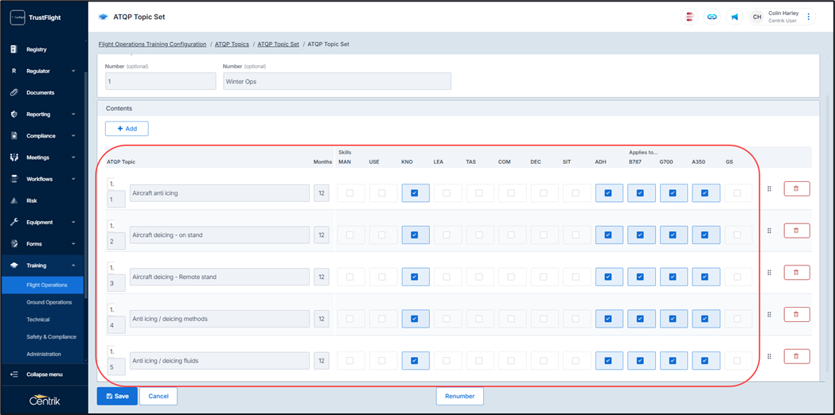Click trash icon for Anti icing / deicing fluids
This screenshot has width=835, height=415.
[x=796, y=357]
